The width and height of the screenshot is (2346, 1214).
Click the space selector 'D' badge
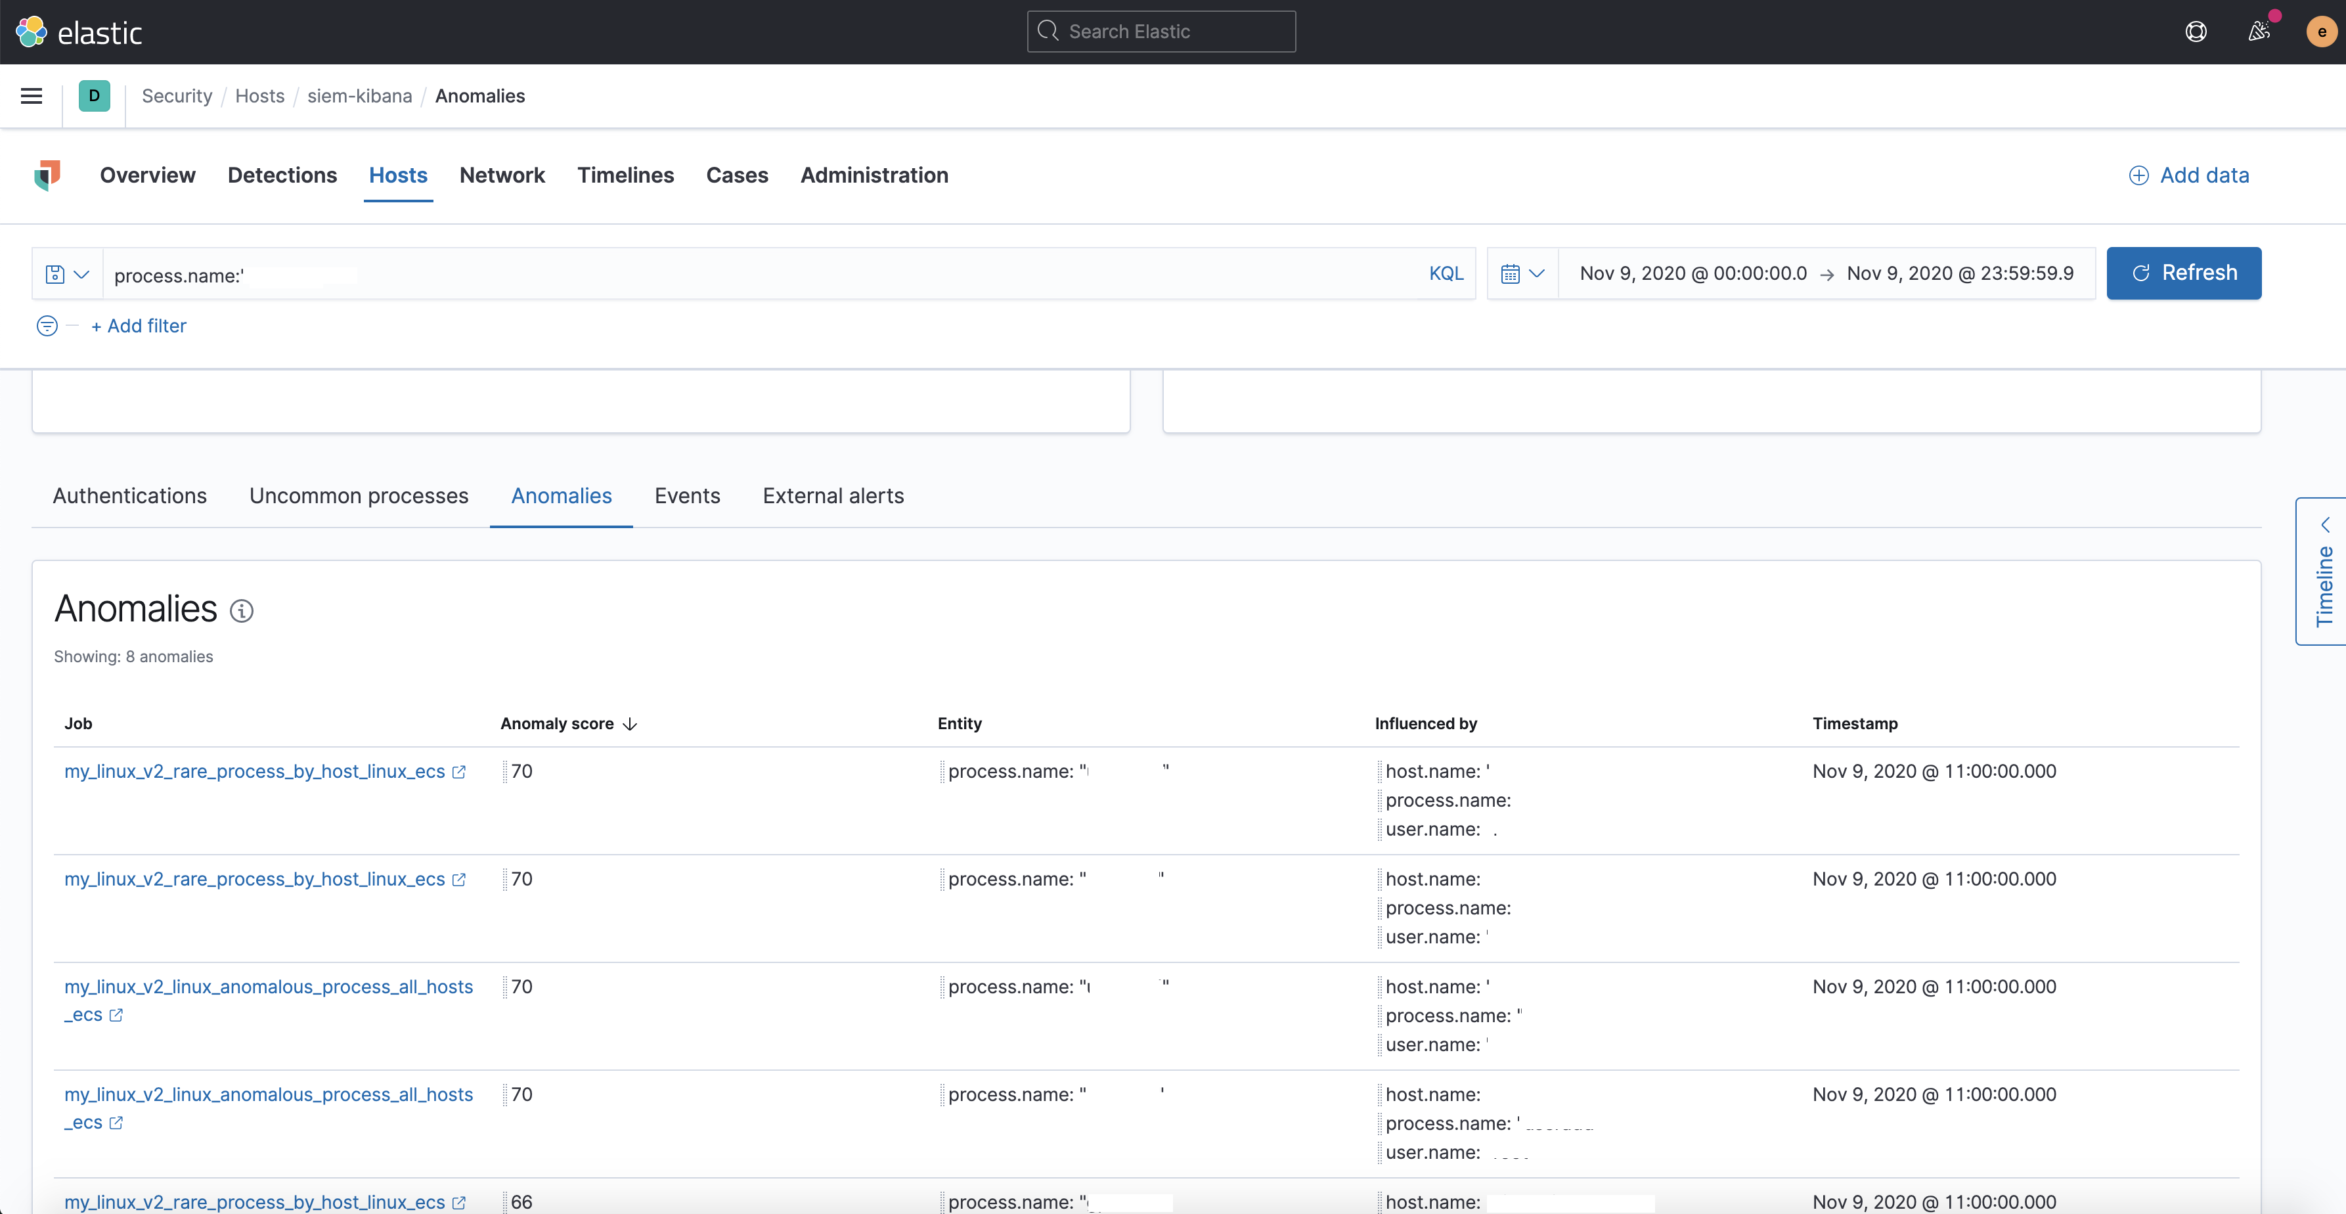click(94, 96)
